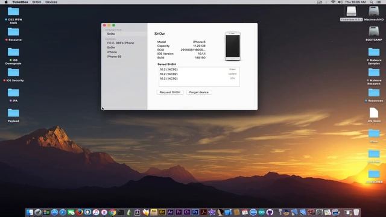
Task: Open GitHub Desktop from the Dock
Action: (x=270, y=212)
